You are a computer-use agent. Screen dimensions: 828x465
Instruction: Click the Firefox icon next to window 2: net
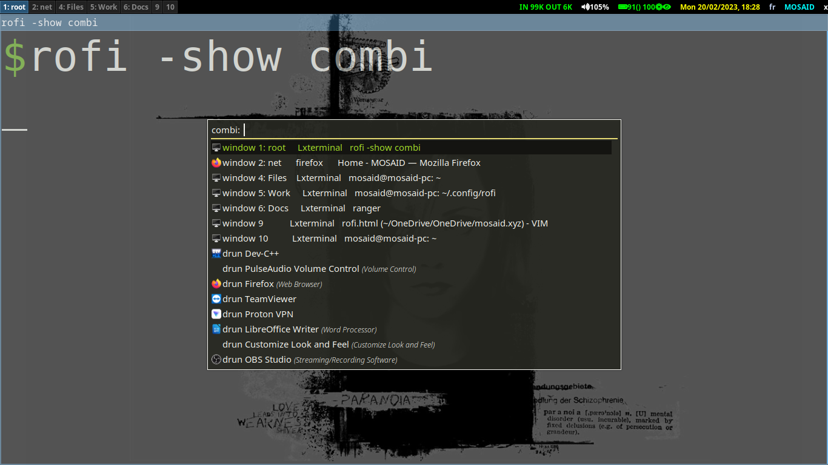click(216, 163)
